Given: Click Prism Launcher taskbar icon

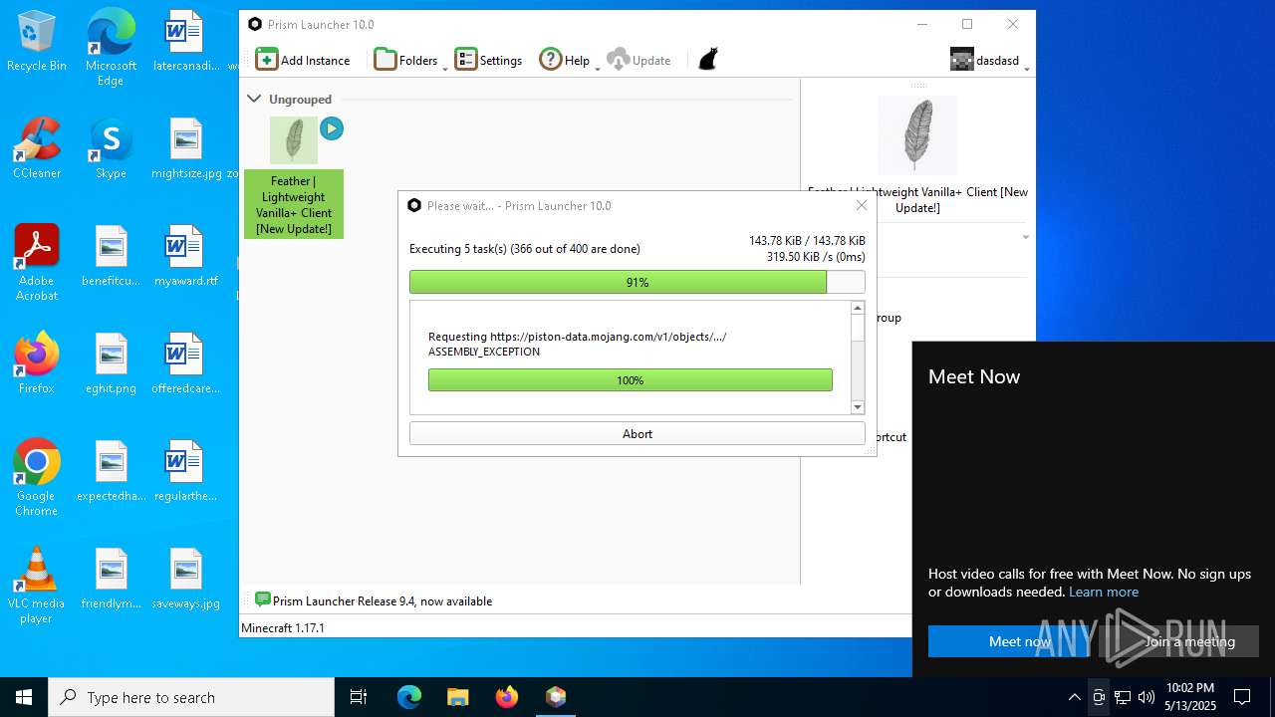Looking at the screenshot, I should click(556, 697).
